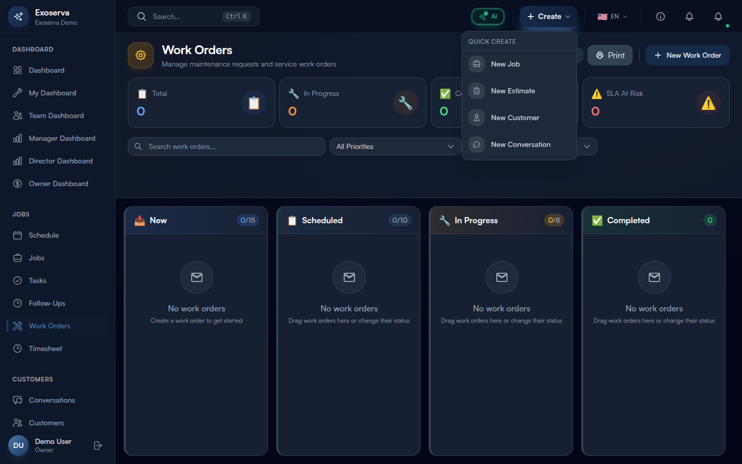Open notifications bell with green dot
The width and height of the screenshot is (742, 464).
click(x=718, y=16)
